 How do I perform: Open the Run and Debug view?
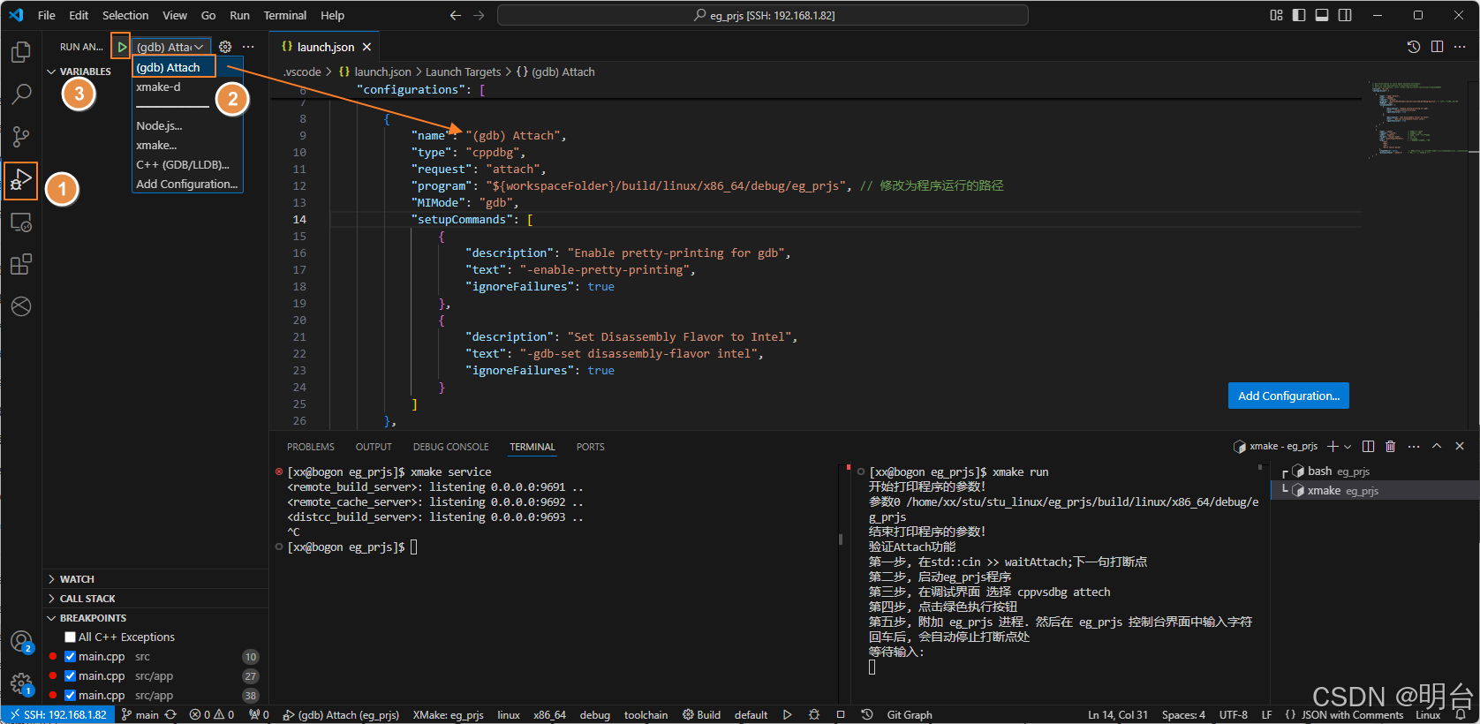tap(21, 180)
